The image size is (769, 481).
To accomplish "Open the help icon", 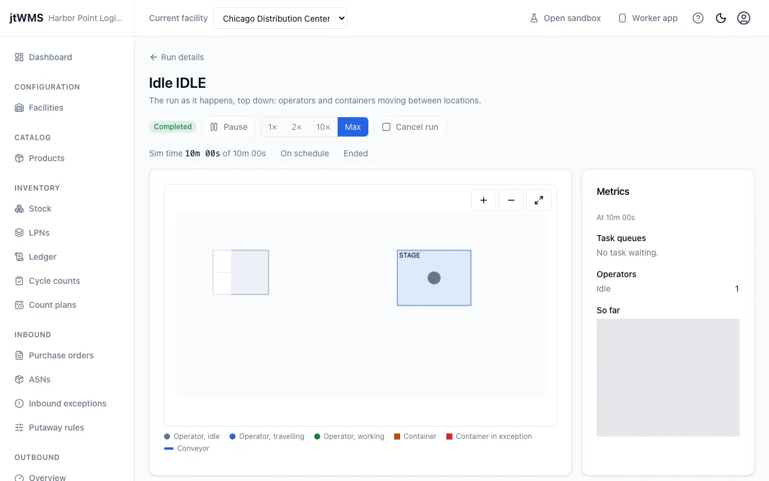I will [698, 18].
